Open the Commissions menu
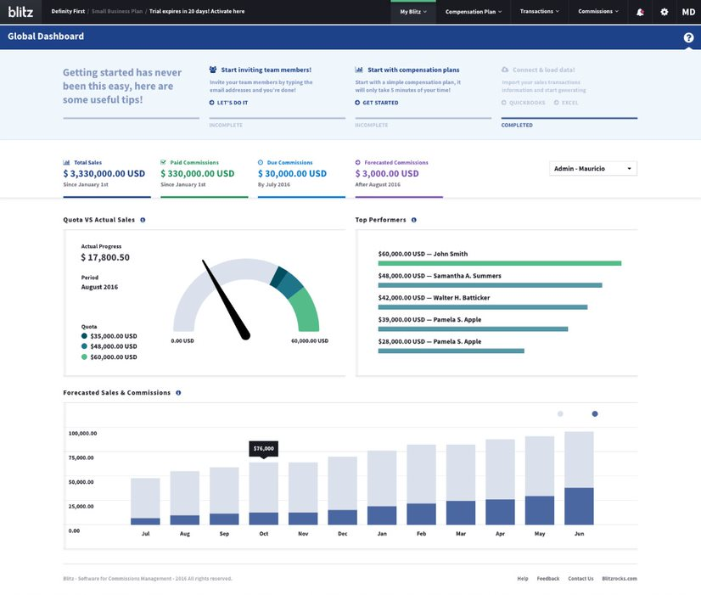Image resolution: width=701 pixels, height=595 pixels. coord(598,12)
